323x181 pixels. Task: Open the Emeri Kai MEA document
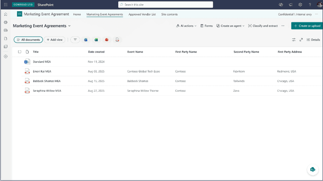click(42, 71)
